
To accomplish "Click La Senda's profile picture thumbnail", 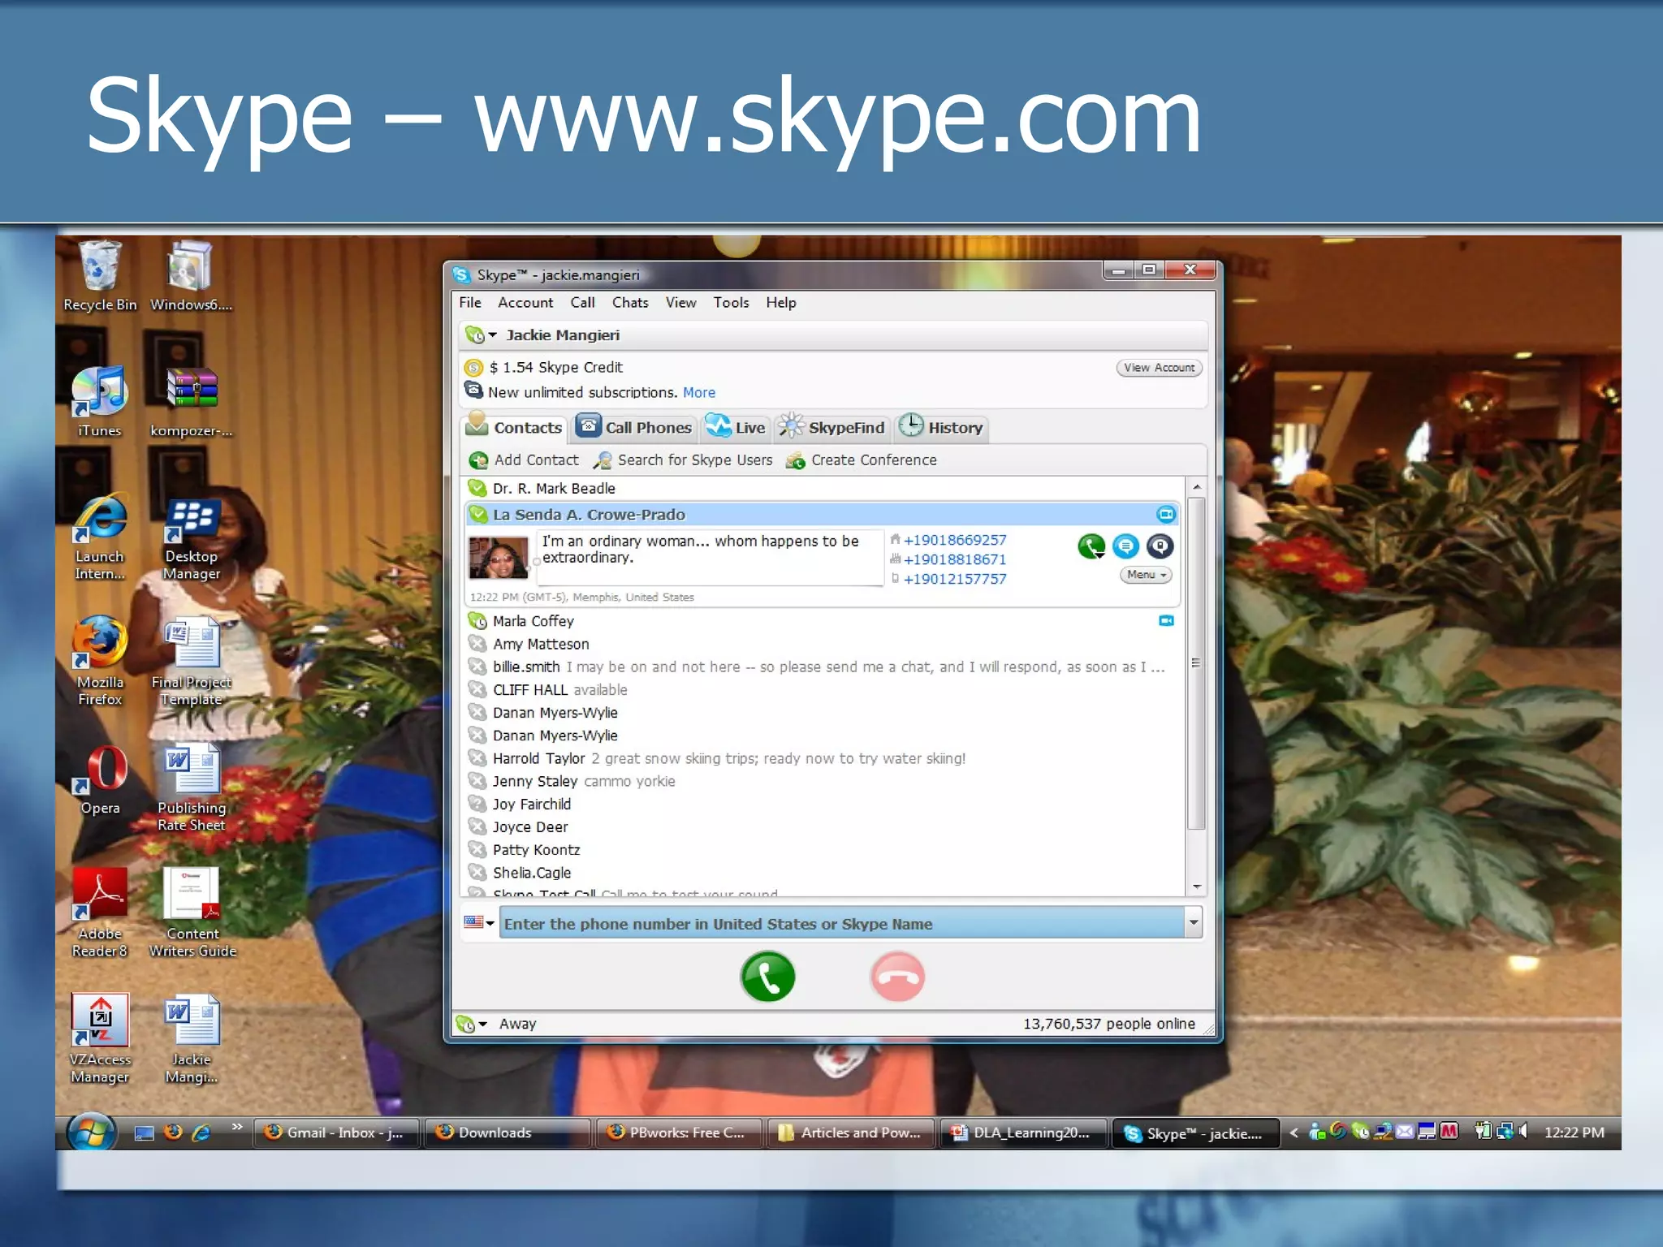I will 498,559.
